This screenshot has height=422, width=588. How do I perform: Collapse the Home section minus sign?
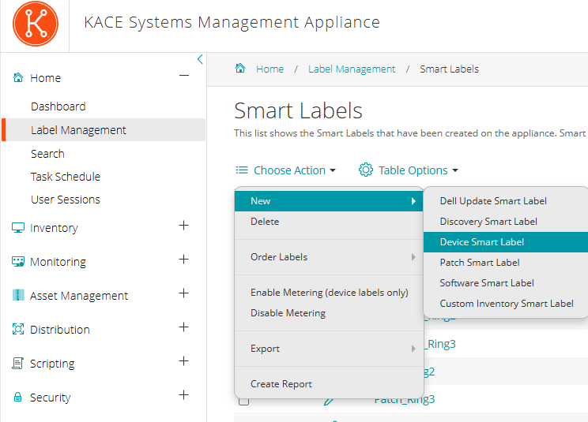click(184, 77)
